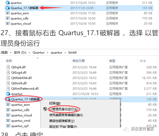Expand chevron before bin64 in address bar
The height and width of the screenshot is (136, 159).
click(65, 53)
